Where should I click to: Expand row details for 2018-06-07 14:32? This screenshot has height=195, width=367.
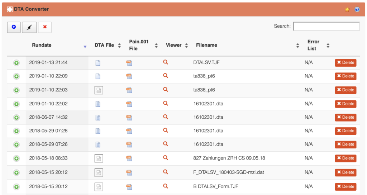[x=16, y=118]
